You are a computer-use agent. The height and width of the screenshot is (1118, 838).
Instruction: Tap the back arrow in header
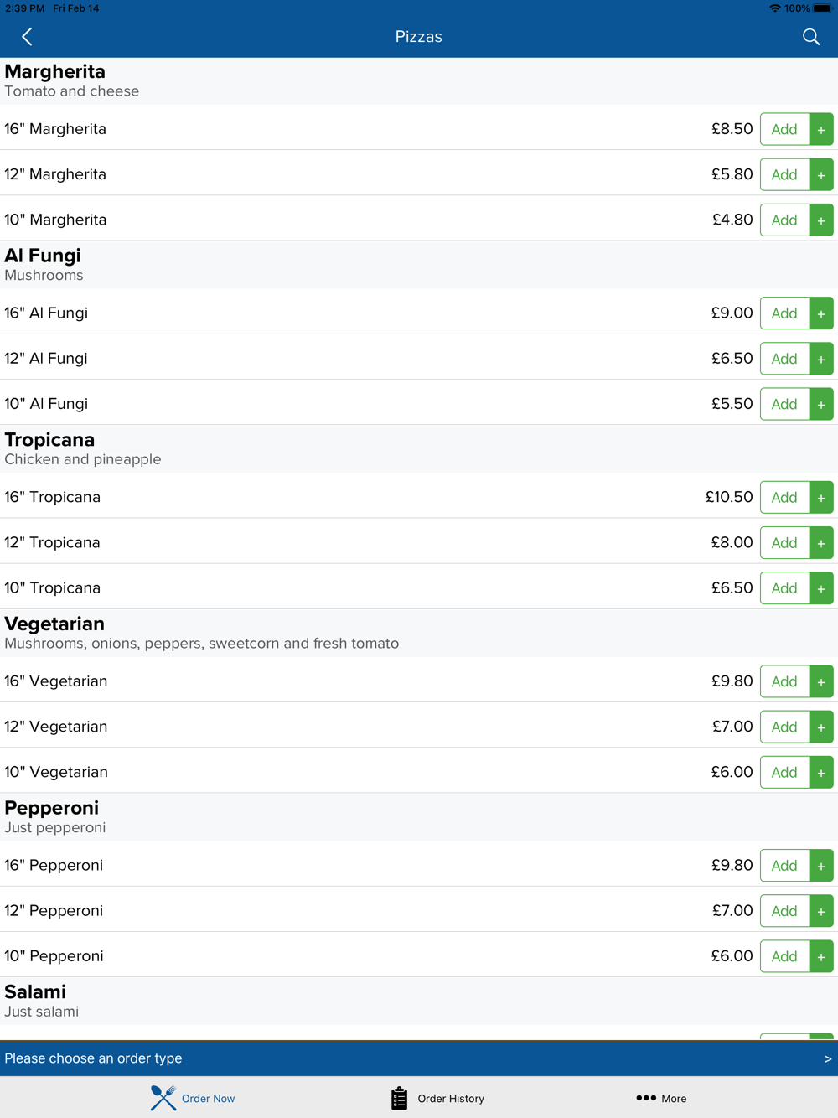click(27, 37)
